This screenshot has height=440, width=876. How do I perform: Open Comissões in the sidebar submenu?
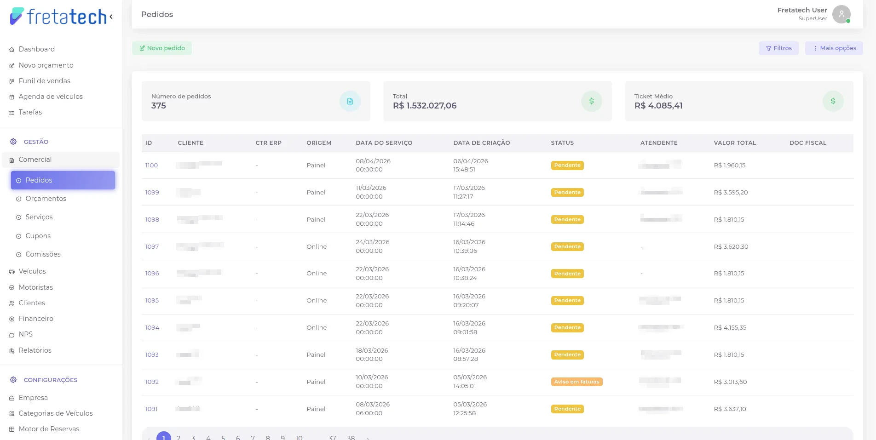[x=43, y=254]
